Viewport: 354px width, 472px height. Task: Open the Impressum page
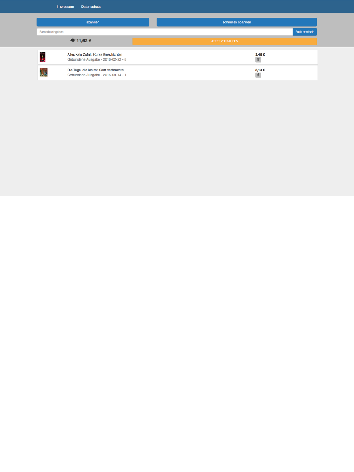pyautogui.click(x=65, y=7)
